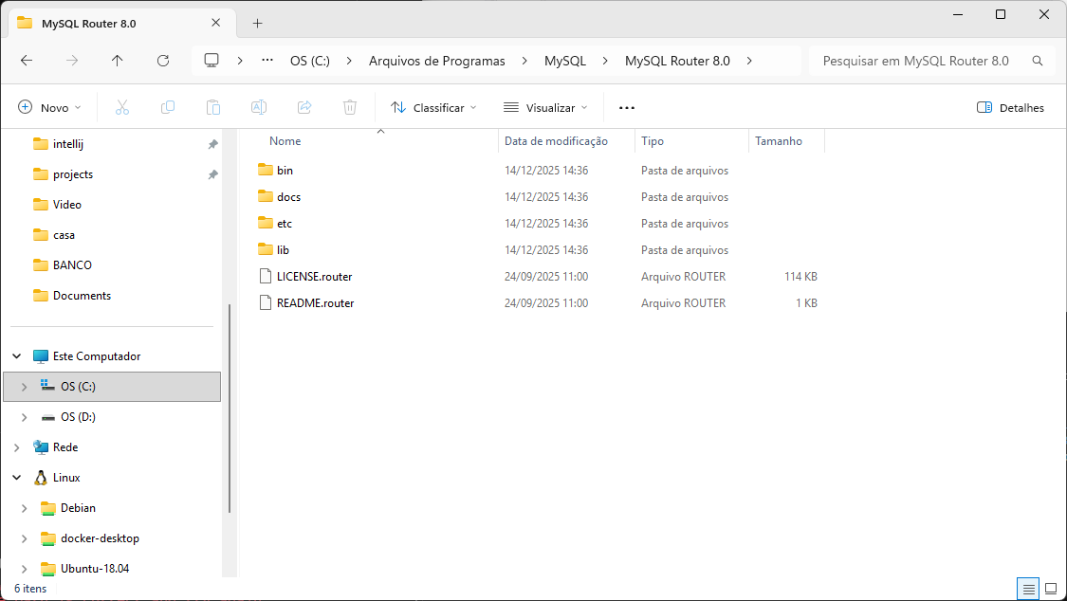
Task: Navigate to MySQL breadcrumb
Action: click(x=565, y=61)
